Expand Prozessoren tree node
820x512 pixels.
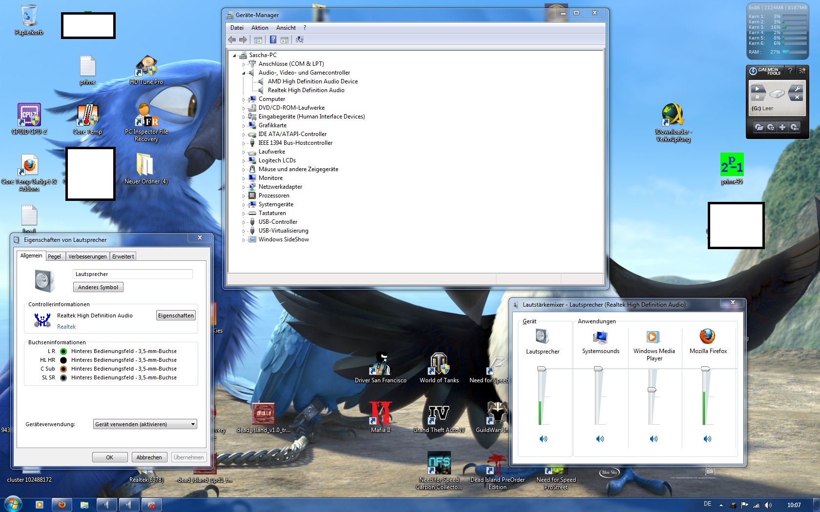coord(244,196)
